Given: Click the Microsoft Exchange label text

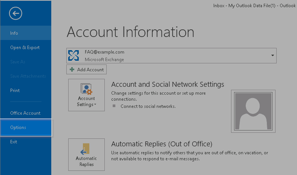Looking at the screenshot, I should pyautogui.click(x=104, y=60).
